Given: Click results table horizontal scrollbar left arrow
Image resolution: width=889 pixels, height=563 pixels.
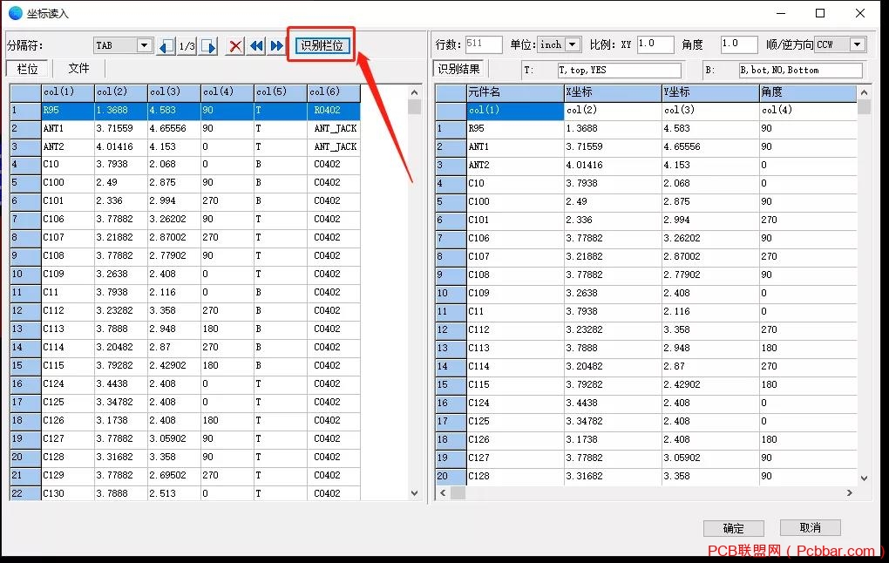Looking at the screenshot, I should [x=443, y=493].
